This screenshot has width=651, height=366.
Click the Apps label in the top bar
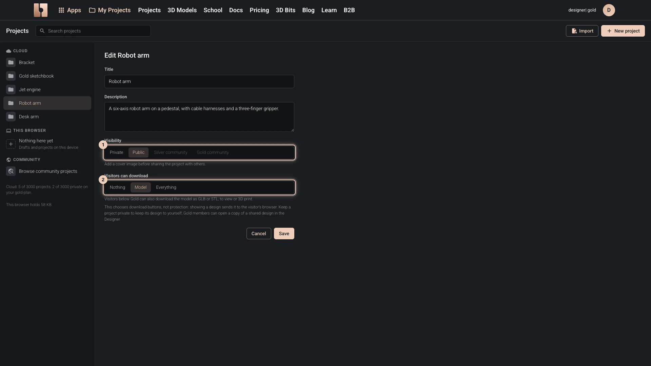coord(74,10)
